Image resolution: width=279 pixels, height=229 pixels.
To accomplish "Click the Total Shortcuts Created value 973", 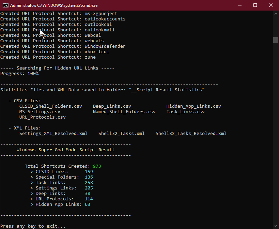I will coord(97,166).
